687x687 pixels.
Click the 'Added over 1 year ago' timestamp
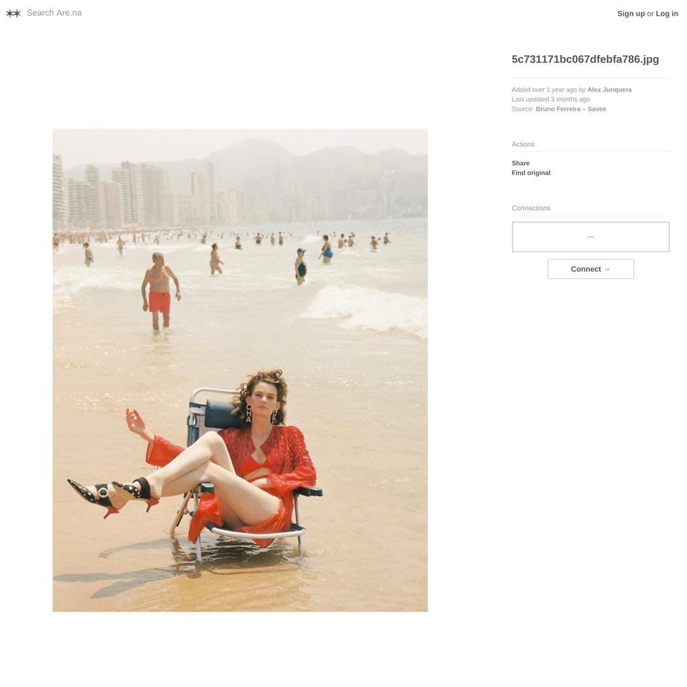(544, 90)
